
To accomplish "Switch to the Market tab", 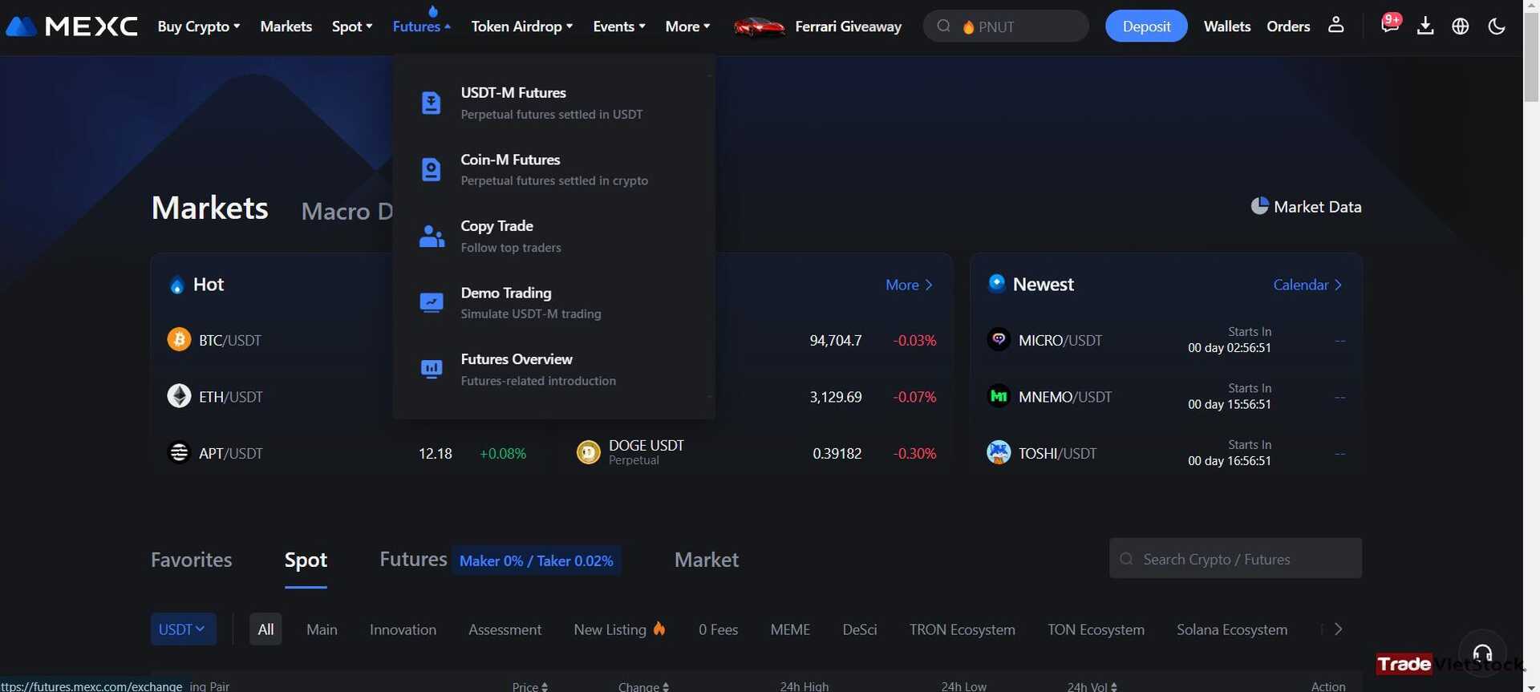I will point(706,560).
